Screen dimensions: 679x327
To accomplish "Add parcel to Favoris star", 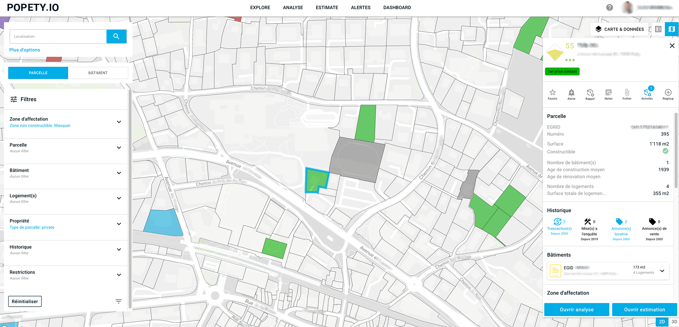I will (x=552, y=93).
